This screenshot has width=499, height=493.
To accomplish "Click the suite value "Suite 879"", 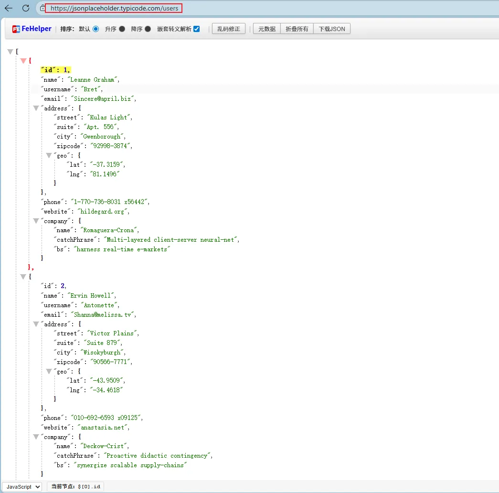I will click(102, 343).
